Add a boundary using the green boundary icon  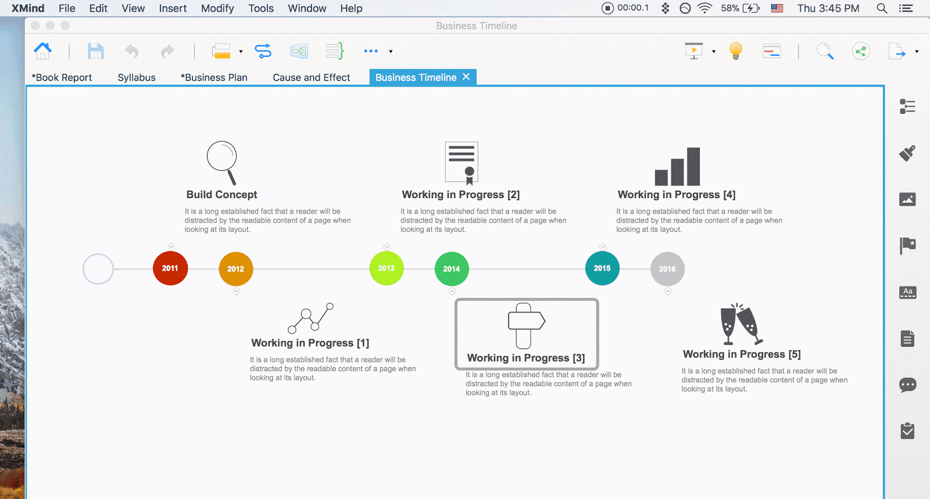[x=299, y=51]
